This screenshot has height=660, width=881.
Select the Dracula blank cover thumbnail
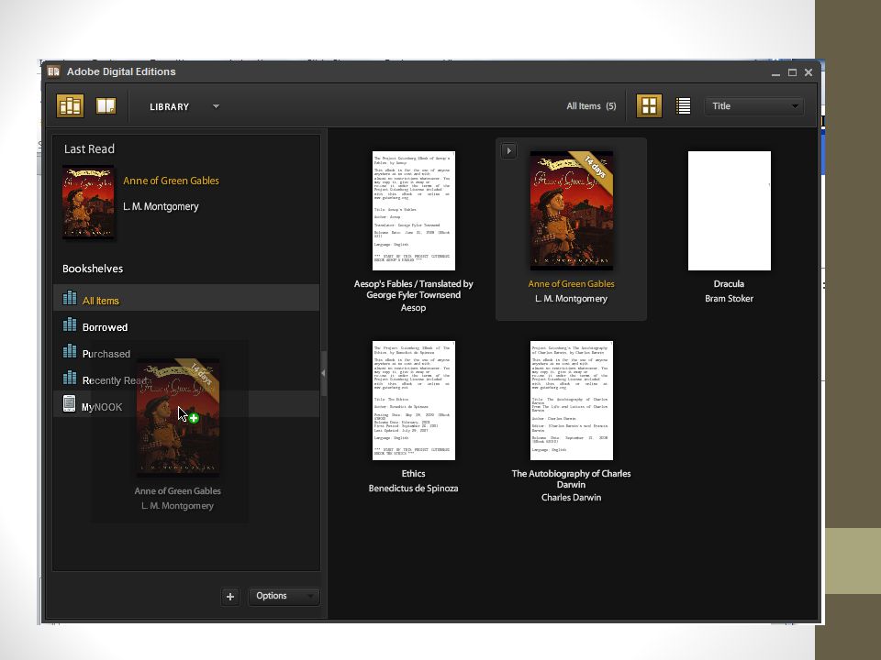[x=730, y=211]
